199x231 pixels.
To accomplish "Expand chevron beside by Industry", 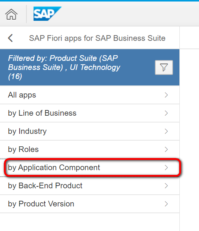I will [166, 131].
